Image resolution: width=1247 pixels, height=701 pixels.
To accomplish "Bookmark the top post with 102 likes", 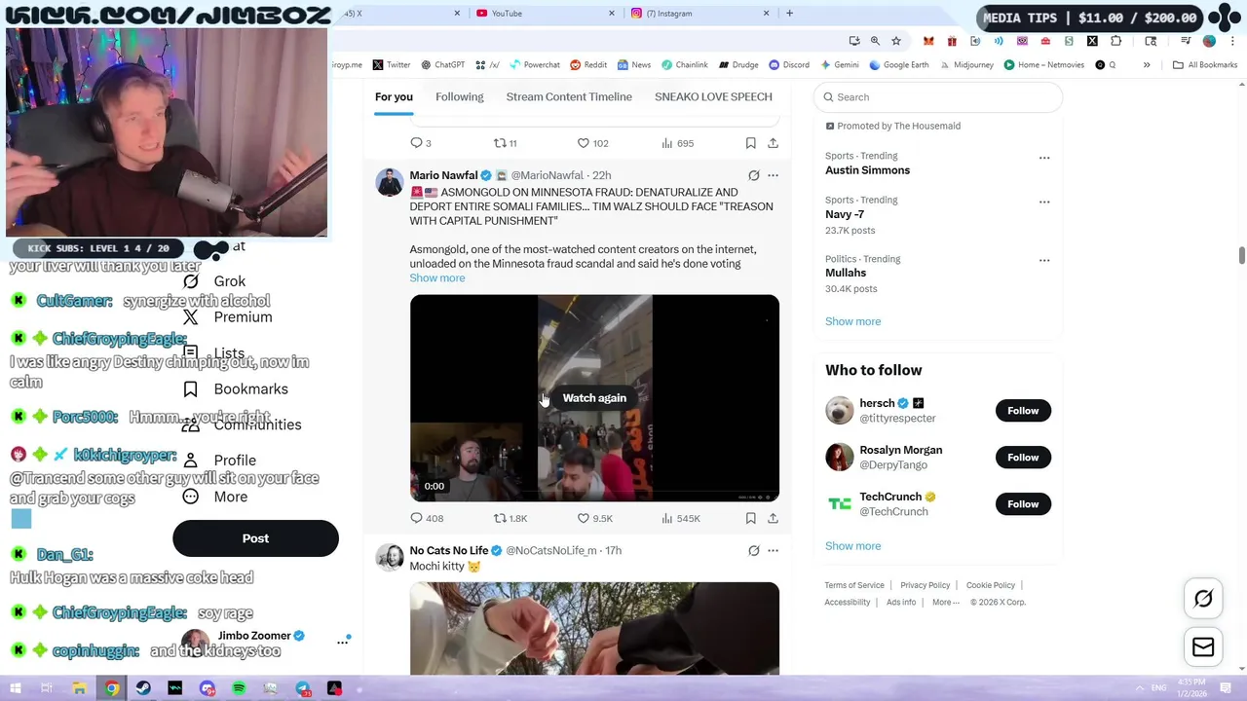I will [x=750, y=143].
